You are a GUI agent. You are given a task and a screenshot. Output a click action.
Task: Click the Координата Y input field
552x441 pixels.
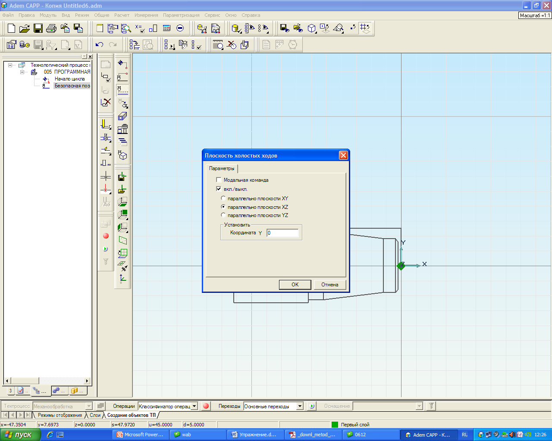click(x=282, y=233)
